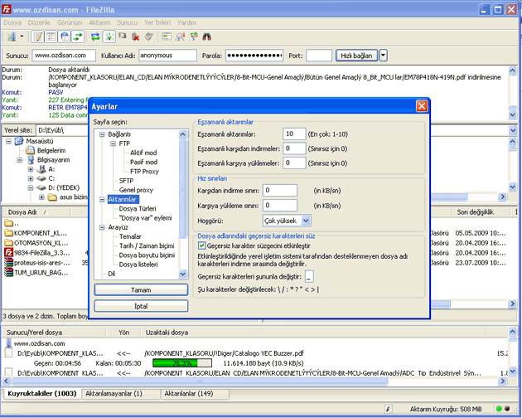
Task: Select Genel proxy settings page
Action: [136, 190]
